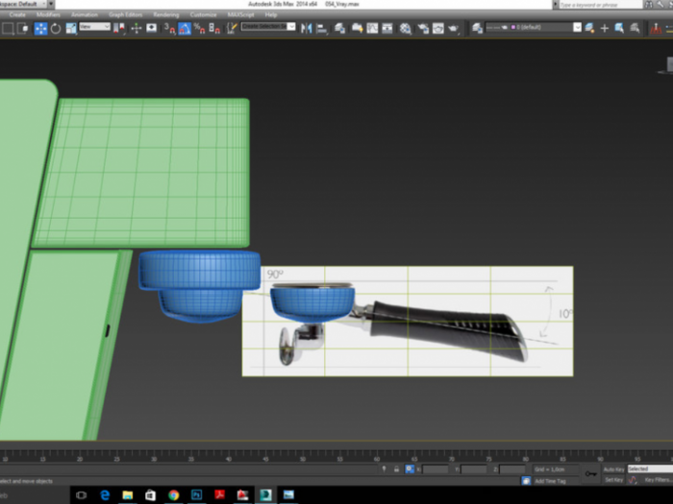Image resolution: width=673 pixels, height=504 pixels.
Task: Open the Customize menu
Action: click(203, 14)
